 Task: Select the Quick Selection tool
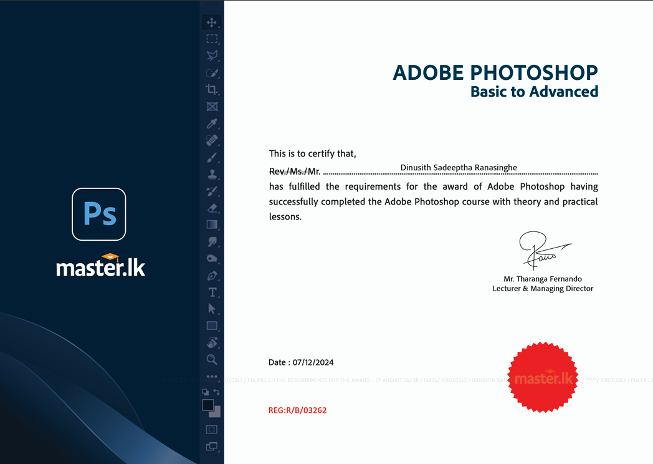pyautogui.click(x=212, y=73)
